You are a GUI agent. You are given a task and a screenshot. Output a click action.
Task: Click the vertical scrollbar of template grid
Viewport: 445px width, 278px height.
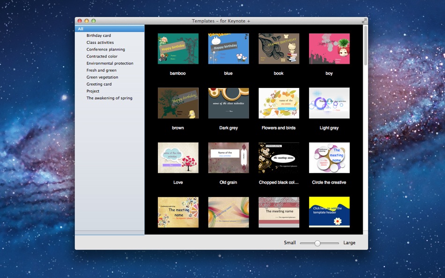pos(365,47)
